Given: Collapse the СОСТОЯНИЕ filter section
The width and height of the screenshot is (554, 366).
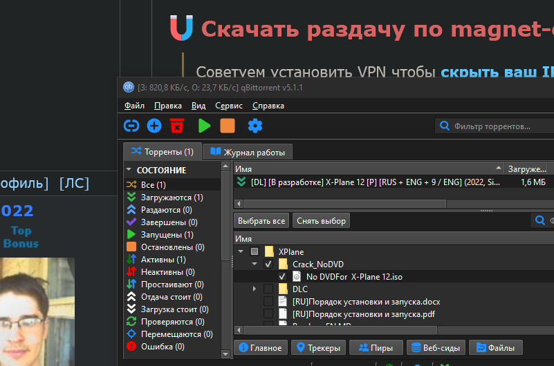Looking at the screenshot, I should tap(129, 170).
